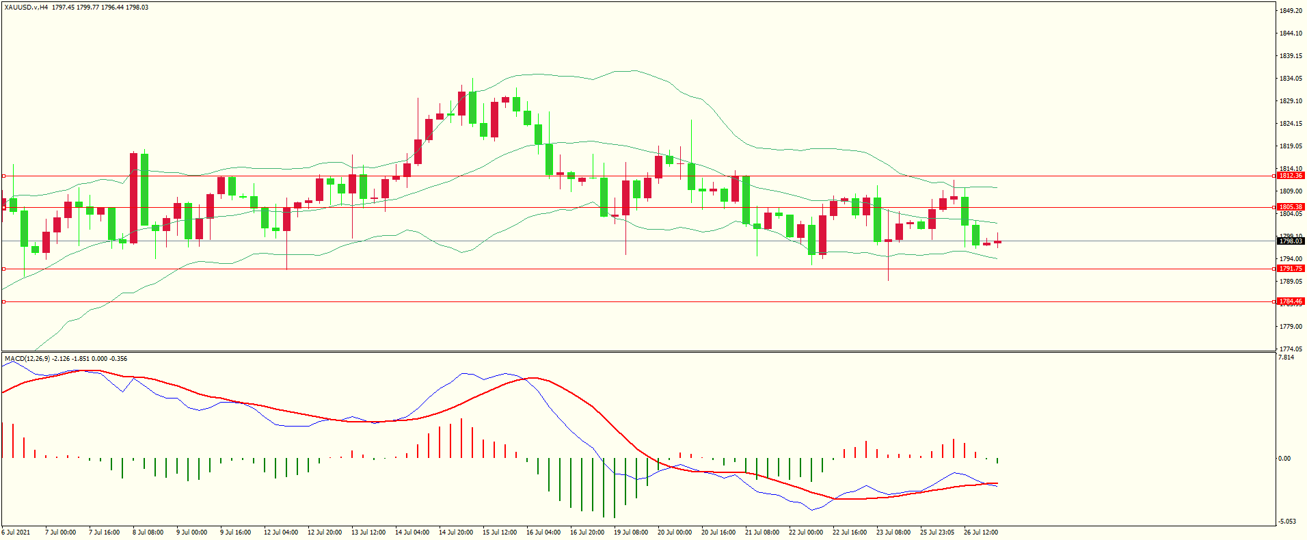Click the 16 Jul 20:00 time label

pyautogui.click(x=587, y=532)
